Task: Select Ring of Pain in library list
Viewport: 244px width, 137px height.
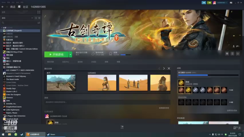Action: click(x=14, y=52)
